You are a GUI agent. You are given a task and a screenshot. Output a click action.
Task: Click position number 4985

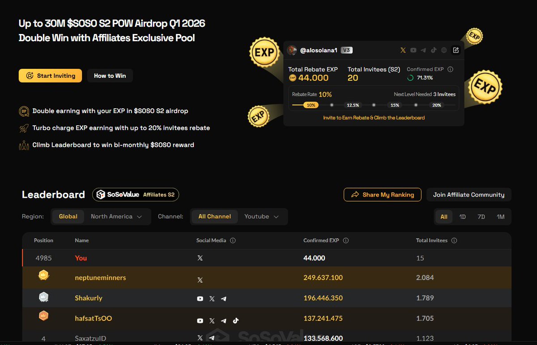[43, 258]
